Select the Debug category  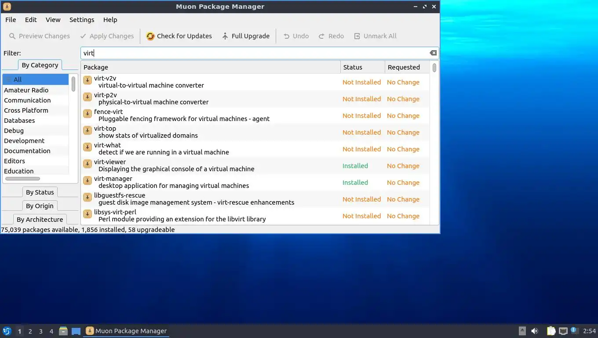36,131
